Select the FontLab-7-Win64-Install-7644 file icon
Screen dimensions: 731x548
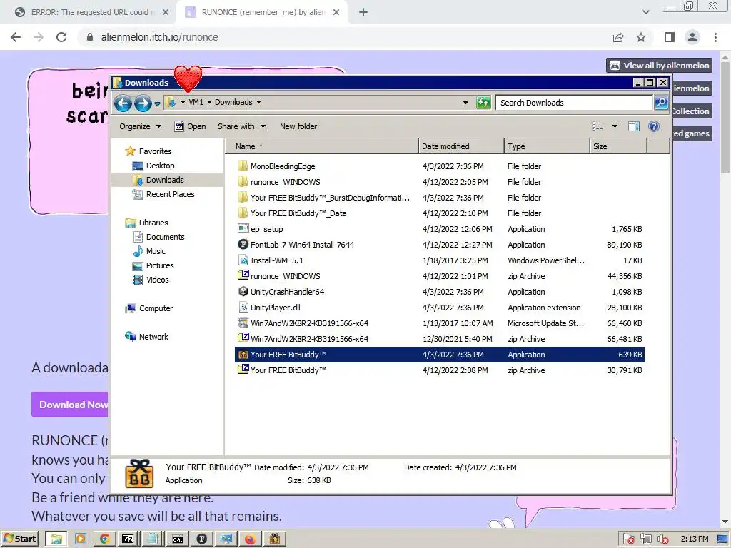pos(243,244)
